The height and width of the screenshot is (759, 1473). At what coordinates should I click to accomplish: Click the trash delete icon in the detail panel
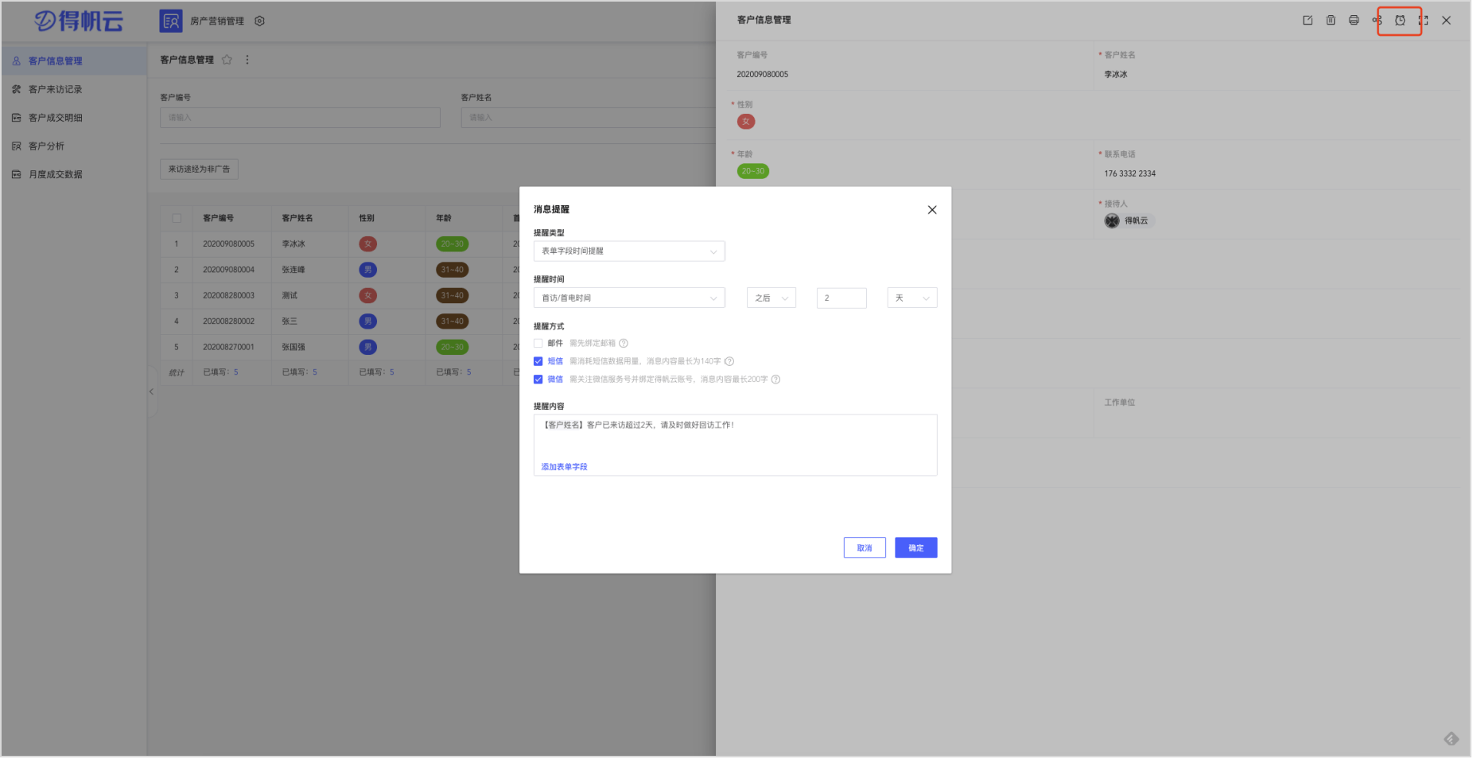coord(1331,21)
